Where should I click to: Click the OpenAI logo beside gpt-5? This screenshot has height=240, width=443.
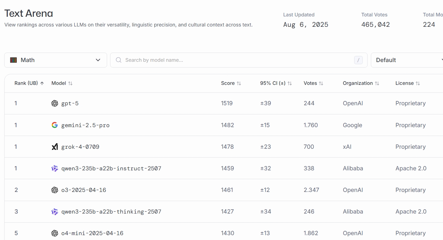55,103
